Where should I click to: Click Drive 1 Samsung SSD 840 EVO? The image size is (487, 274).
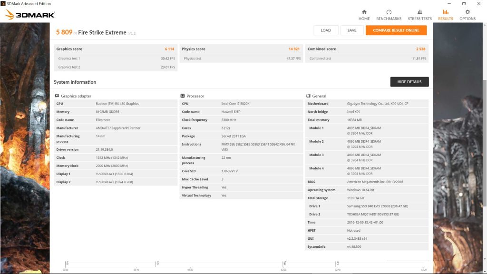[x=377, y=206]
